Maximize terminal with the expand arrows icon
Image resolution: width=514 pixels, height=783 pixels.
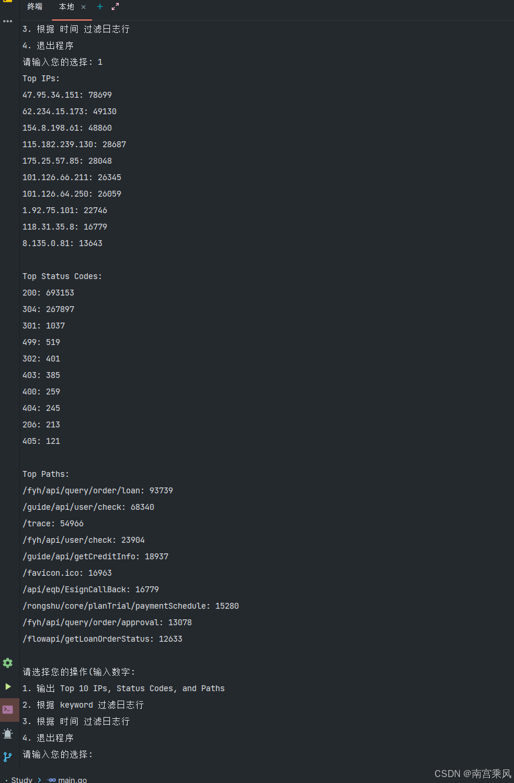tap(115, 6)
